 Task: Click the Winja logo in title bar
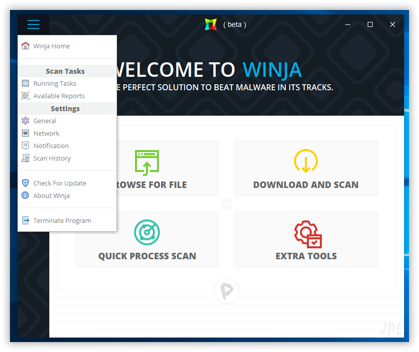[211, 24]
